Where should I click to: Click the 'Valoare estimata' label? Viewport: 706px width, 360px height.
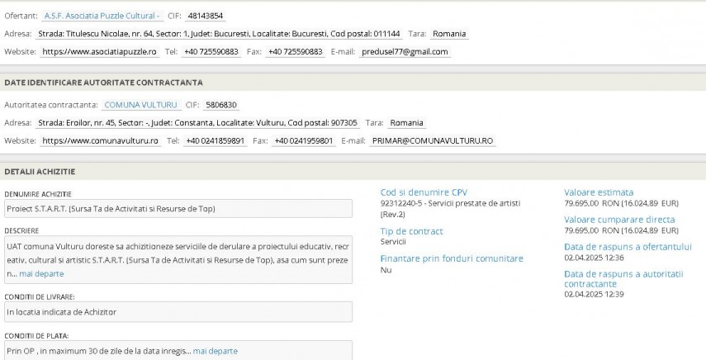599,192
